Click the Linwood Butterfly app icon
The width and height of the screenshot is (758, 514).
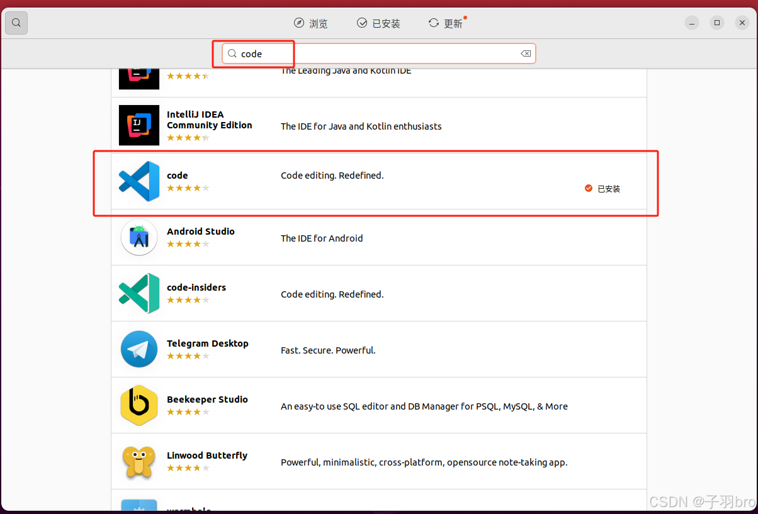pyautogui.click(x=139, y=461)
